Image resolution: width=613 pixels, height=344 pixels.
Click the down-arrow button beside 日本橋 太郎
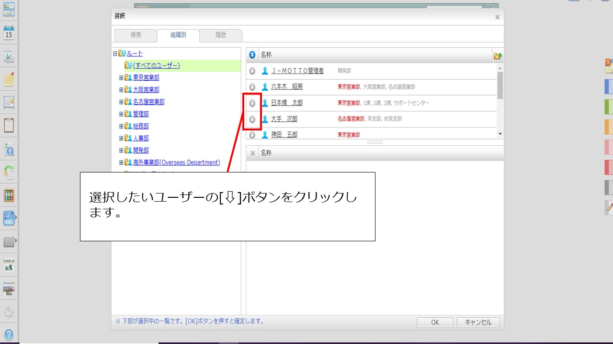pos(252,103)
